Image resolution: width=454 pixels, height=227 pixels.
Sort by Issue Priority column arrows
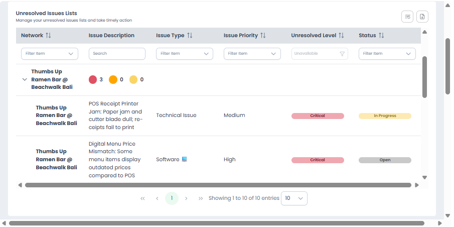(263, 36)
